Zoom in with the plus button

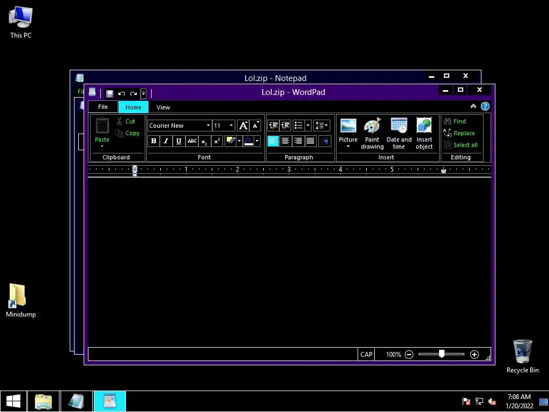[x=474, y=355]
